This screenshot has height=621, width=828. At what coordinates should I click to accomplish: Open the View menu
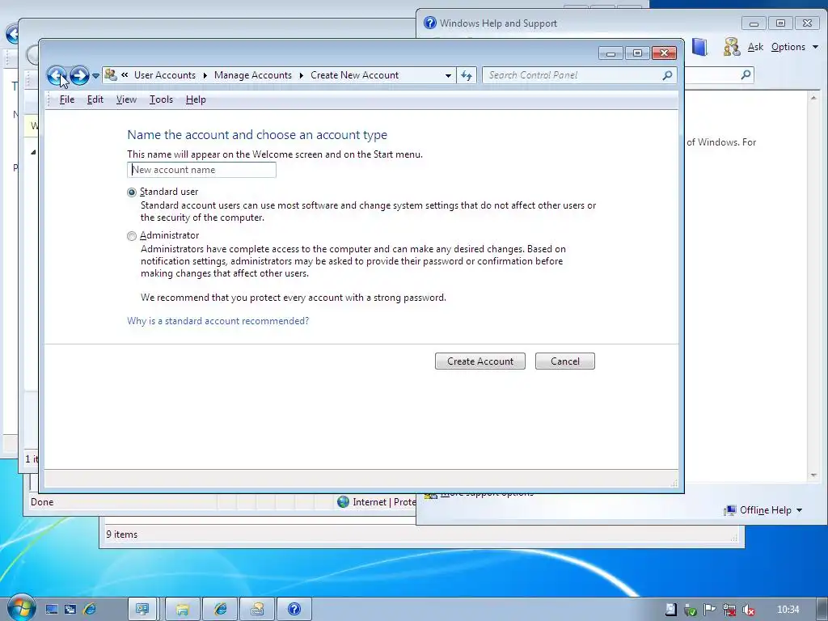point(126,99)
